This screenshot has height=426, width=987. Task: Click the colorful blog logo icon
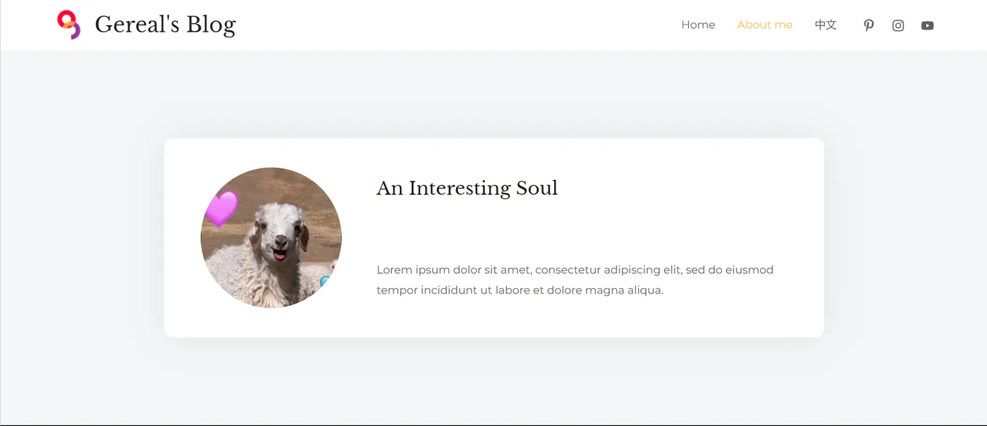click(69, 25)
